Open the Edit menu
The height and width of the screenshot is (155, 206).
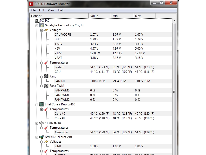click(42, 10)
